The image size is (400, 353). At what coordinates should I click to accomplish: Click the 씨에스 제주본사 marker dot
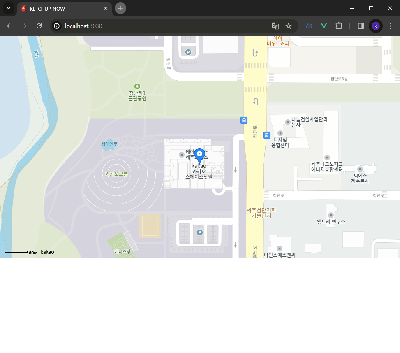click(360, 169)
